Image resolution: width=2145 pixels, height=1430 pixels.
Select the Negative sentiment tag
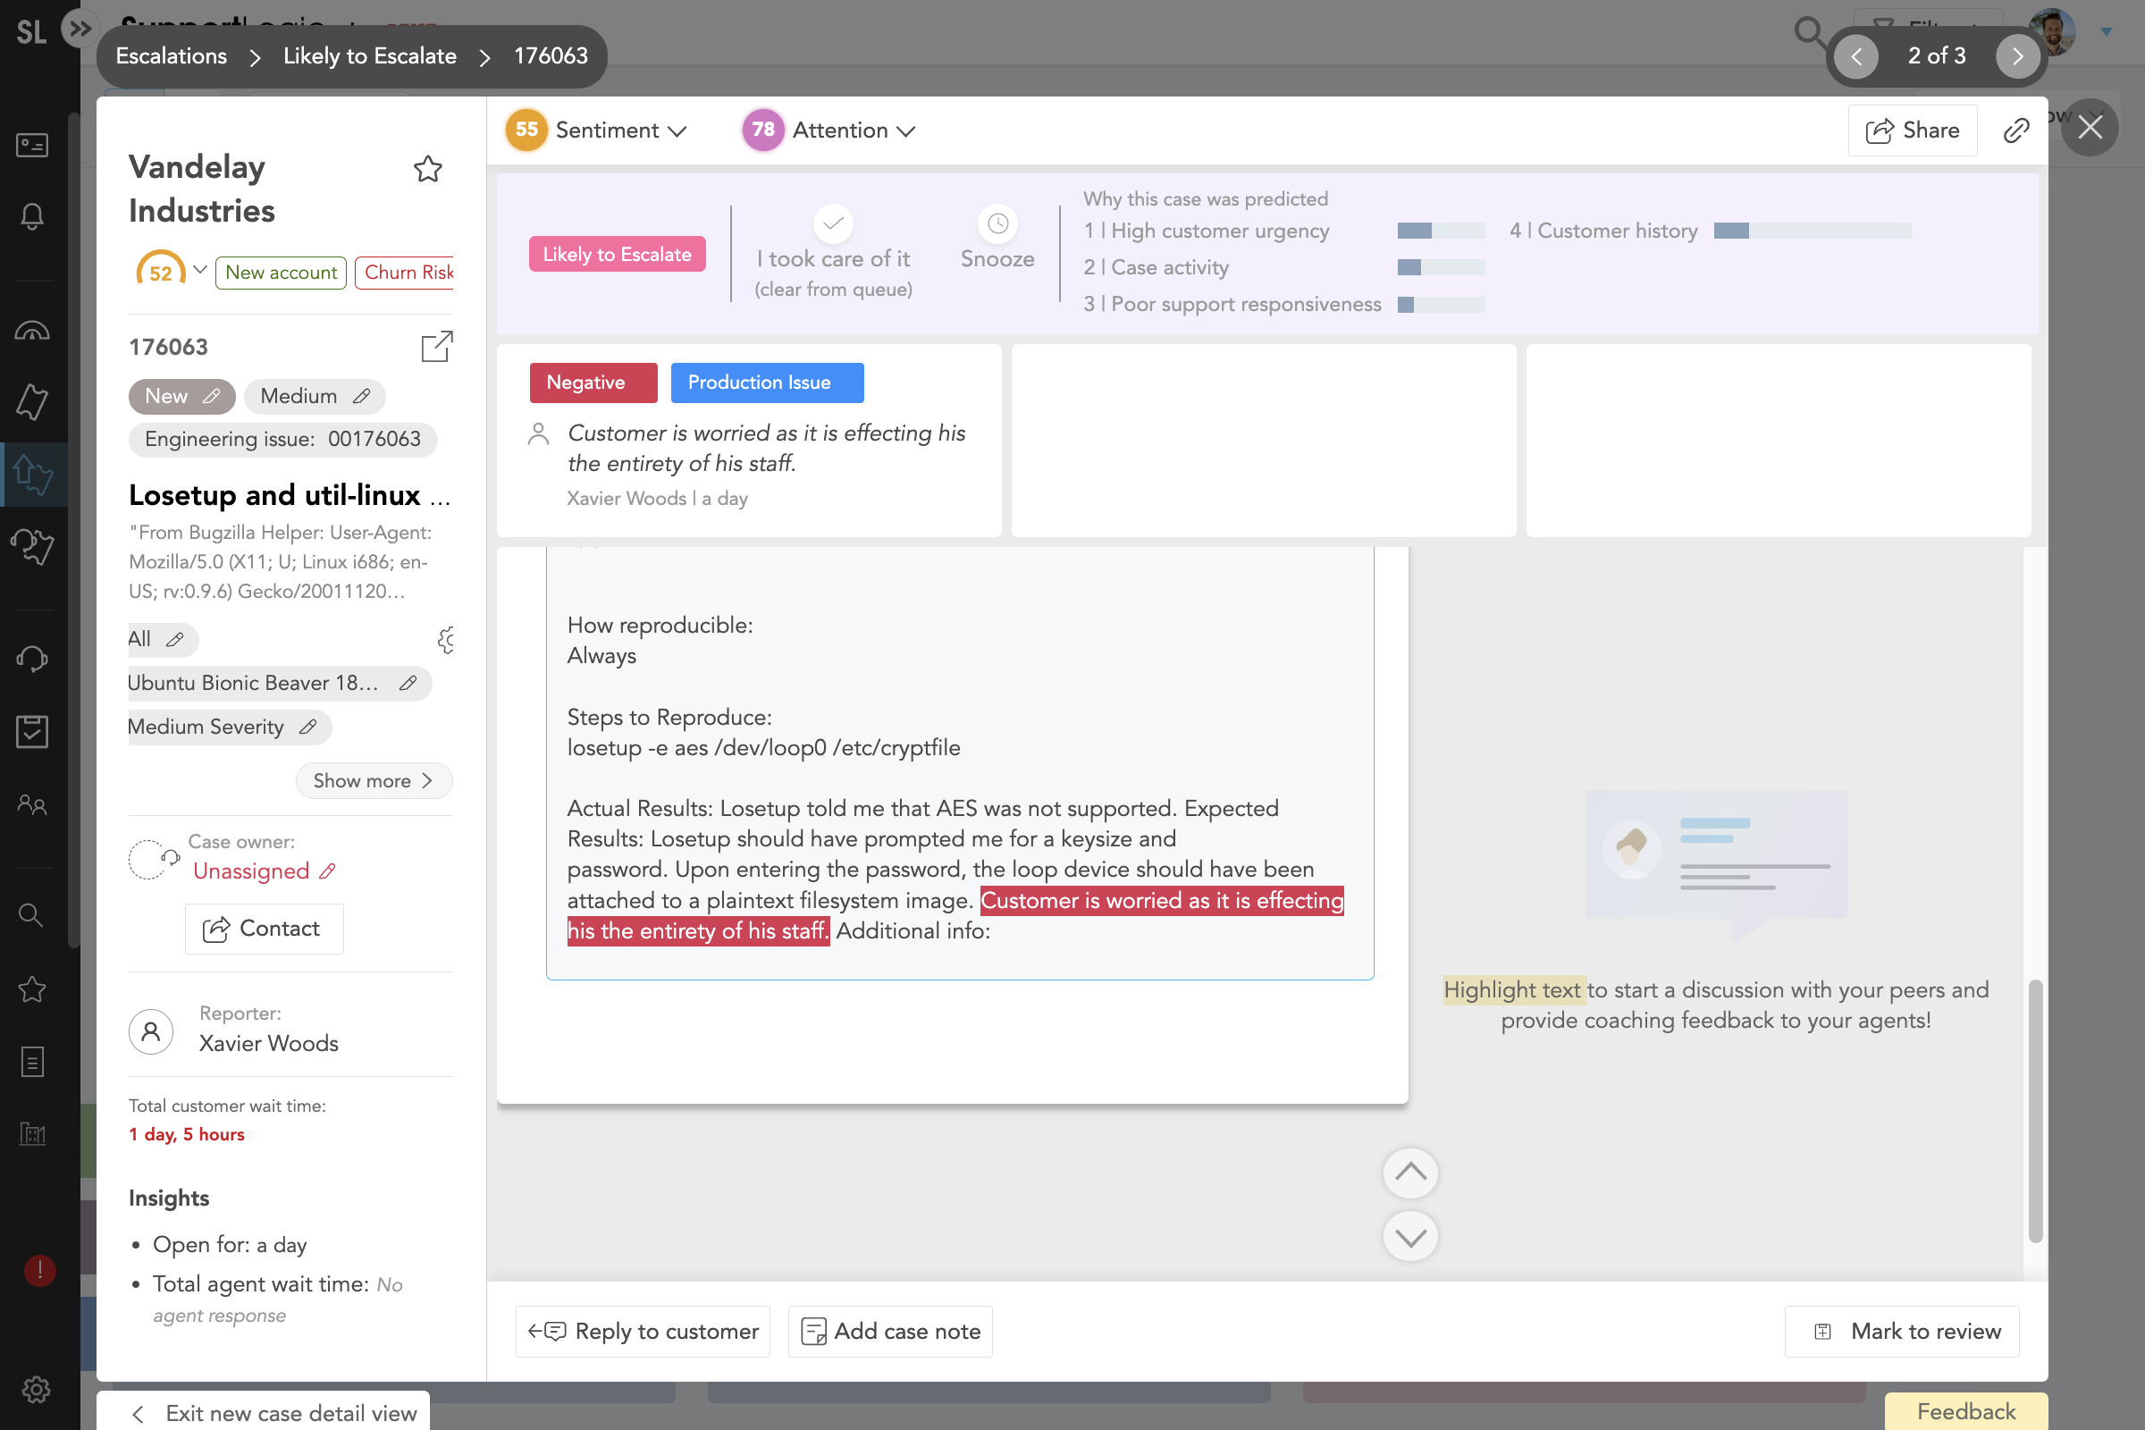click(593, 383)
